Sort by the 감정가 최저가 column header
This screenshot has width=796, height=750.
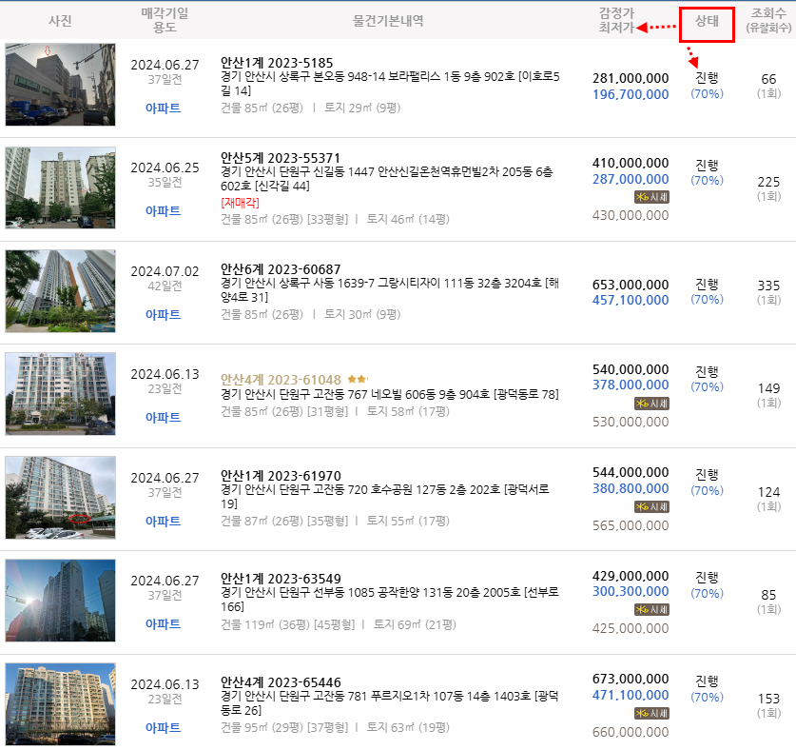pos(616,20)
